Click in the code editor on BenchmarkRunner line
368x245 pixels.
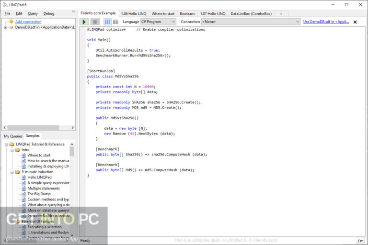point(133,56)
